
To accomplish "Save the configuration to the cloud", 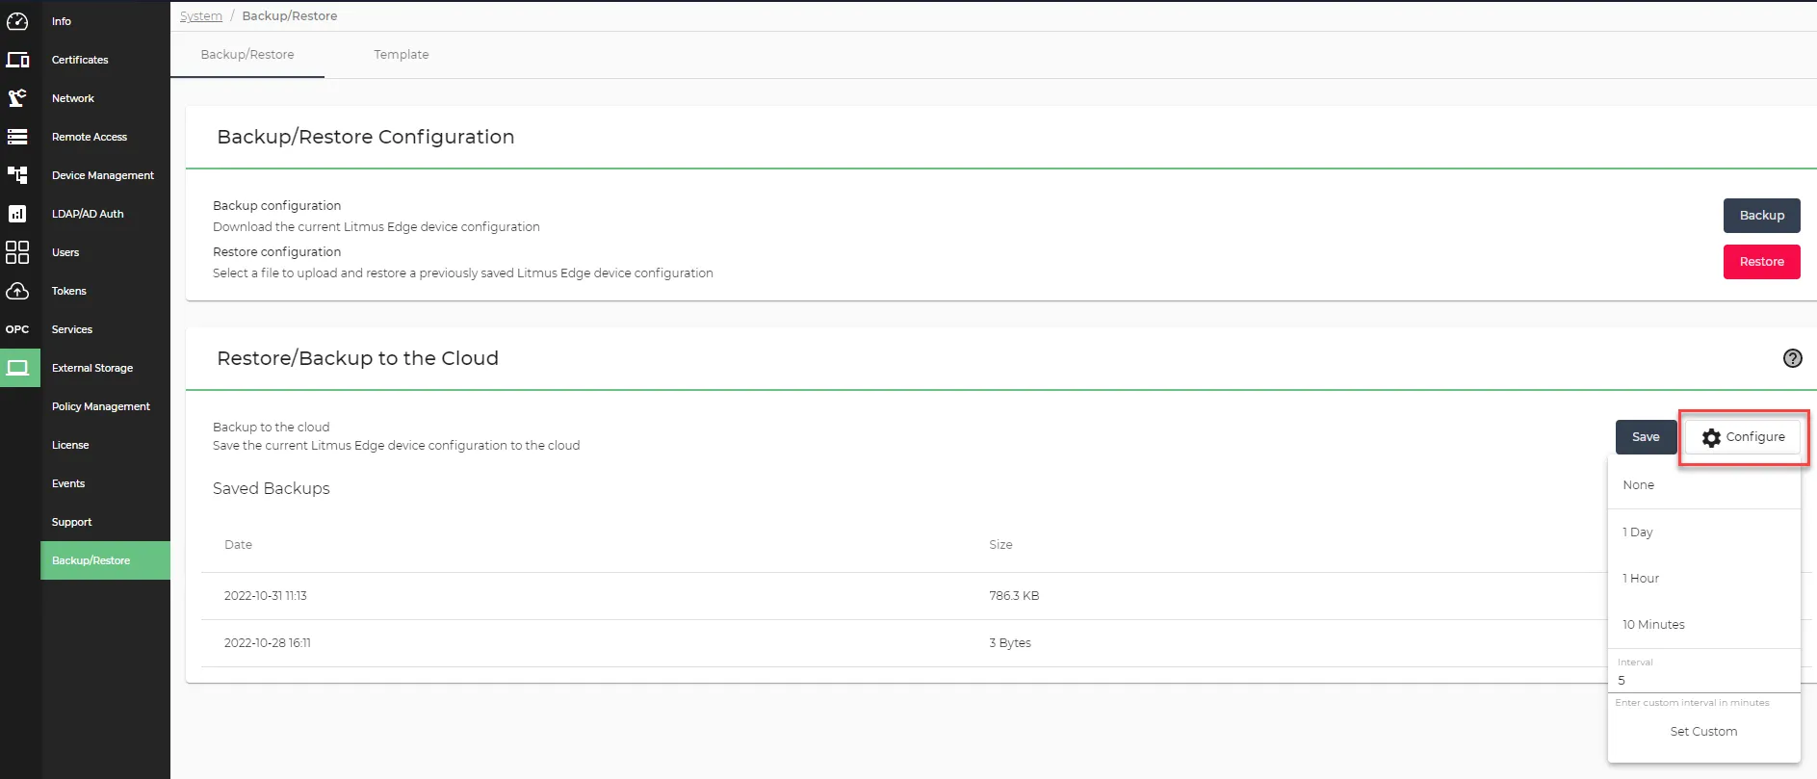I will 1646,437.
